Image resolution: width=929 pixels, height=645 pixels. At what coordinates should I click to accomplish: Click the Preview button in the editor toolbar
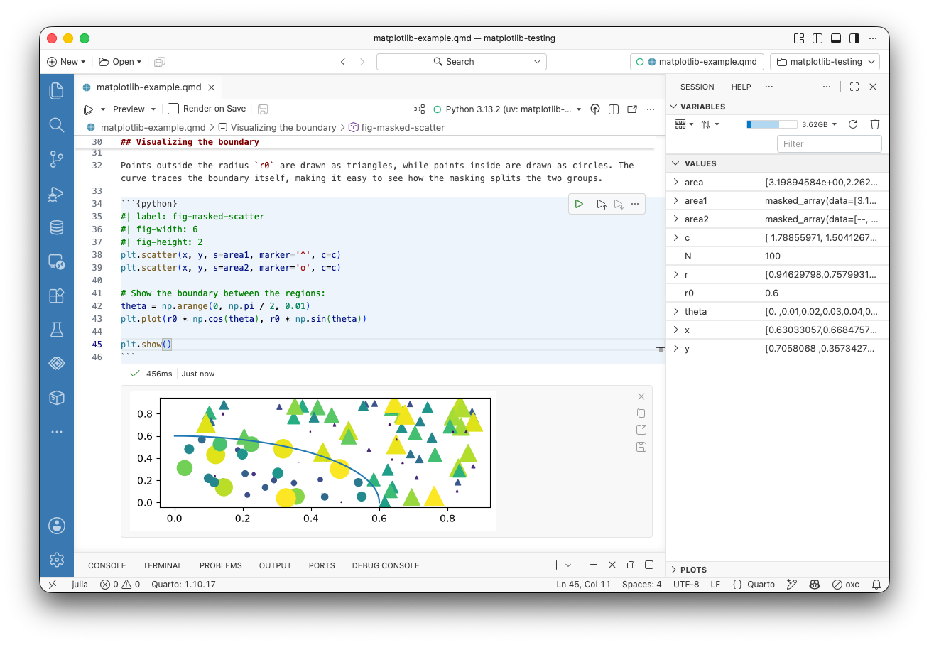pyautogui.click(x=129, y=109)
